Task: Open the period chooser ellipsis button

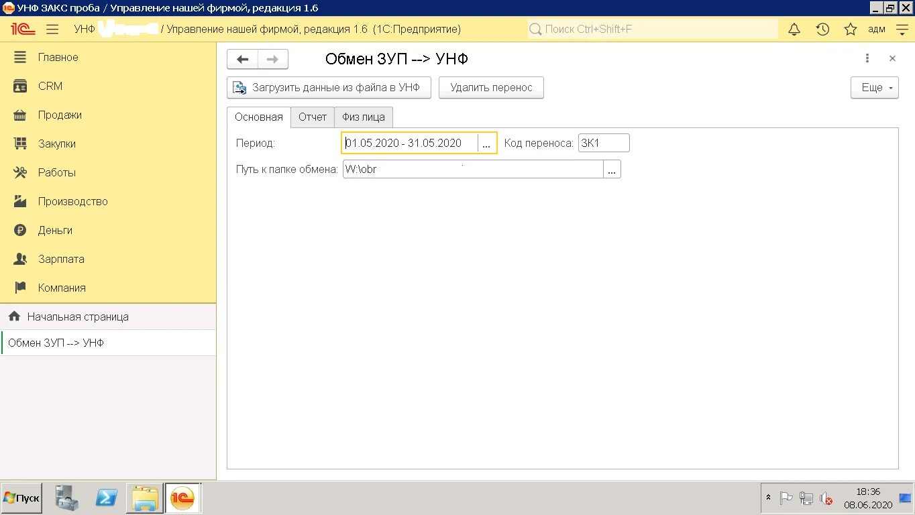Action: pos(487,144)
